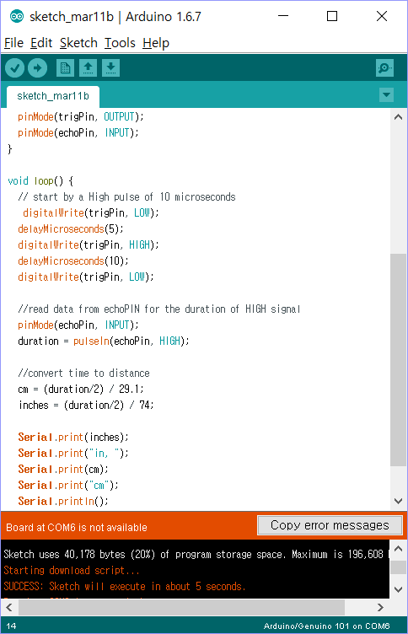Click the "void loop() {" line
This screenshot has height=634, width=408.
point(40,181)
